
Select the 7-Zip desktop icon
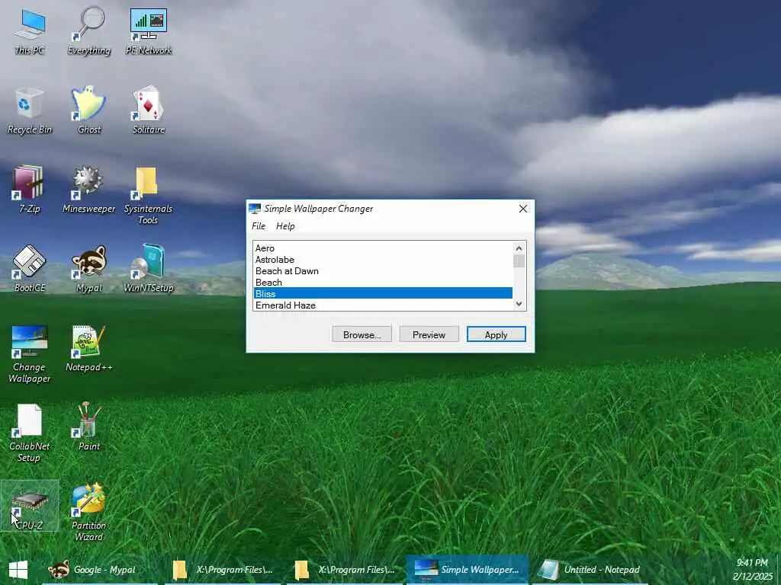[x=30, y=190]
